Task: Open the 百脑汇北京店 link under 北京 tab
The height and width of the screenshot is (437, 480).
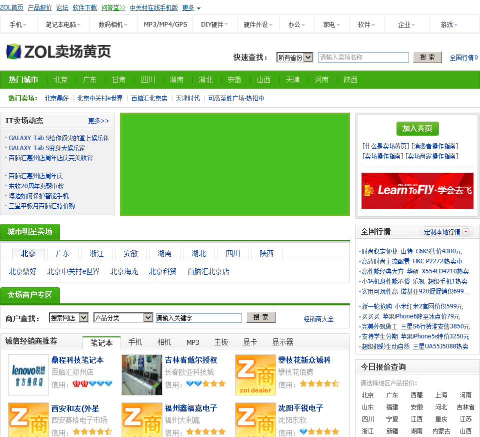Action: [x=208, y=271]
